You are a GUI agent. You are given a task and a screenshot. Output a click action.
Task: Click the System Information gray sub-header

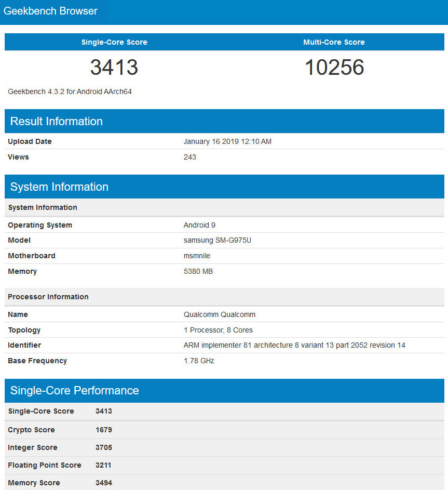(x=43, y=207)
